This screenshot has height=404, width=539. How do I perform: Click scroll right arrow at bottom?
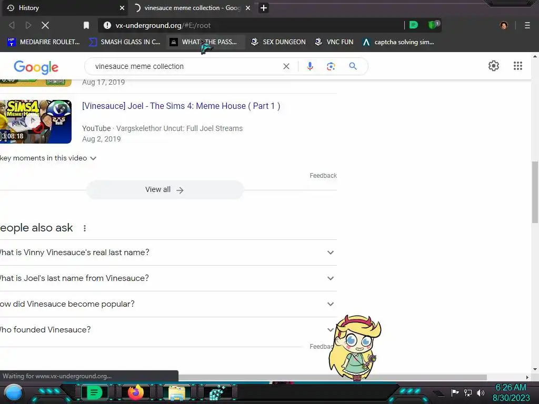tap(527, 377)
